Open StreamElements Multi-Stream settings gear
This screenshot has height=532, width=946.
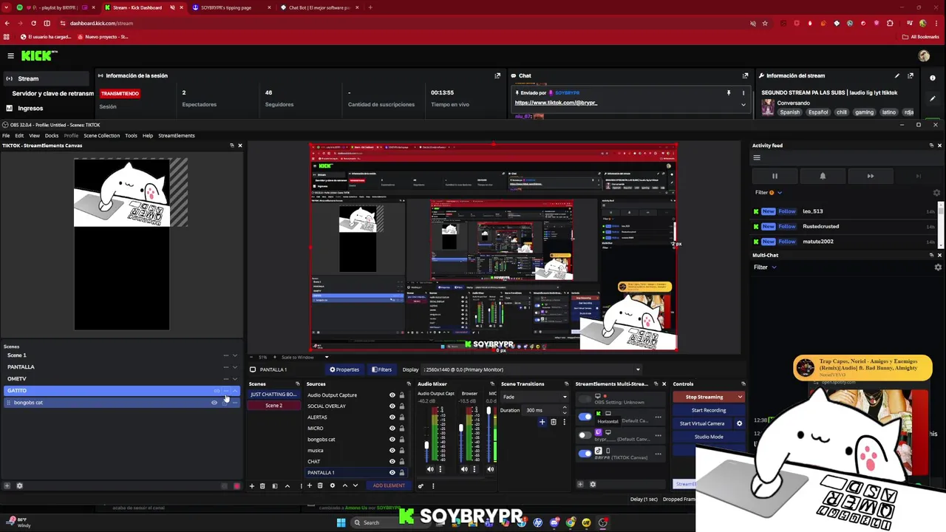[592, 484]
